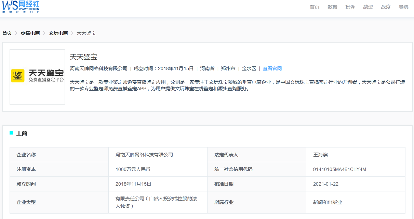Screen dimensions: 414x219
Task: Click 天天鉴宝 breadcrumb entry
Action: pyautogui.click(x=86, y=33)
